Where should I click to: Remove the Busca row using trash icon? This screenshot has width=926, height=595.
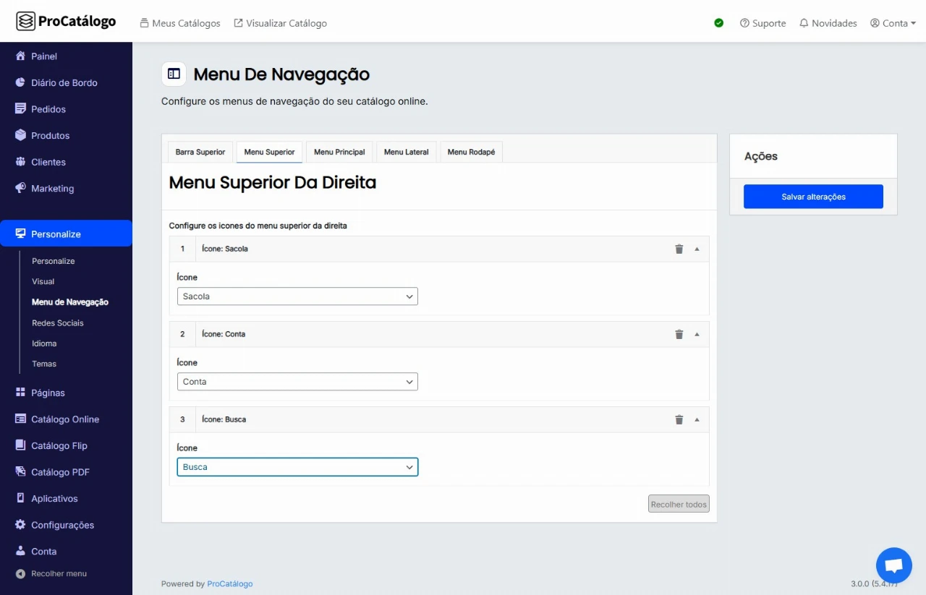679,419
